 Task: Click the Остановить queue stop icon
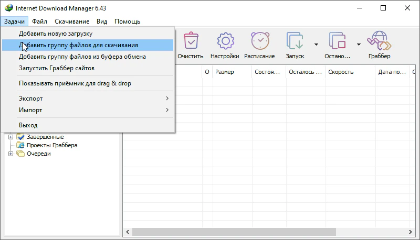coord(337,41)
